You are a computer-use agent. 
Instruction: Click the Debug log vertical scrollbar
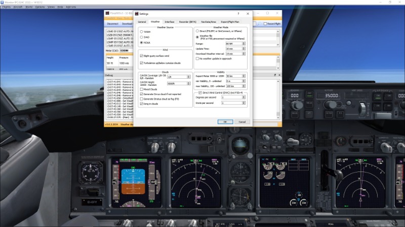pyautogui.click(x=278, y=99)
